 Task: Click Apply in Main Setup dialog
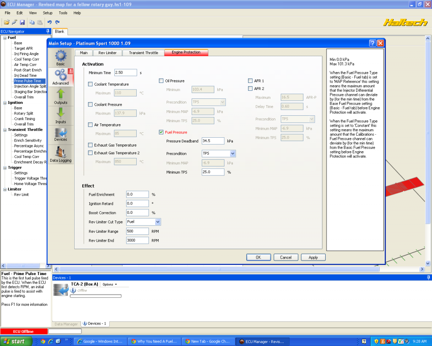pos(313,257)
